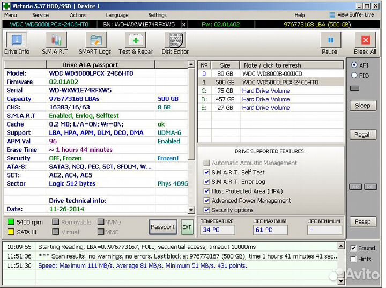This screenshot has height=288, width=386.
Task: Click log panel scroll down arrow
Action: [x=341, y=281]
